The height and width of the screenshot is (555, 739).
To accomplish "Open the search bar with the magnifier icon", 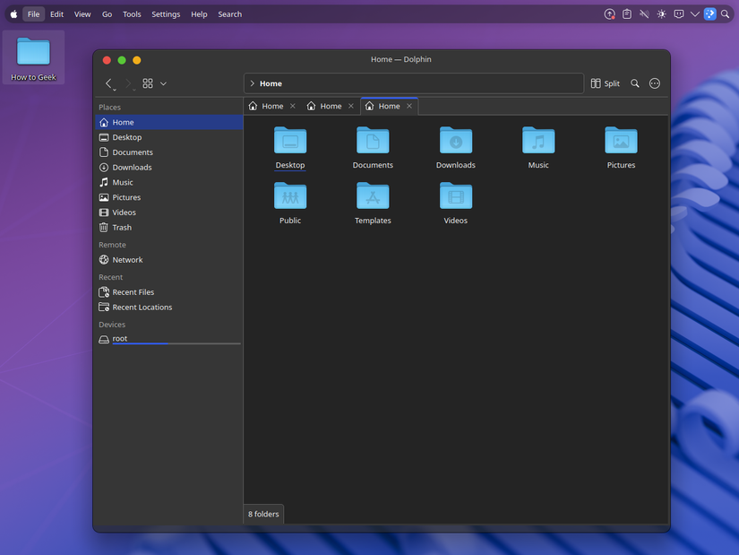I will coord(635,82).
